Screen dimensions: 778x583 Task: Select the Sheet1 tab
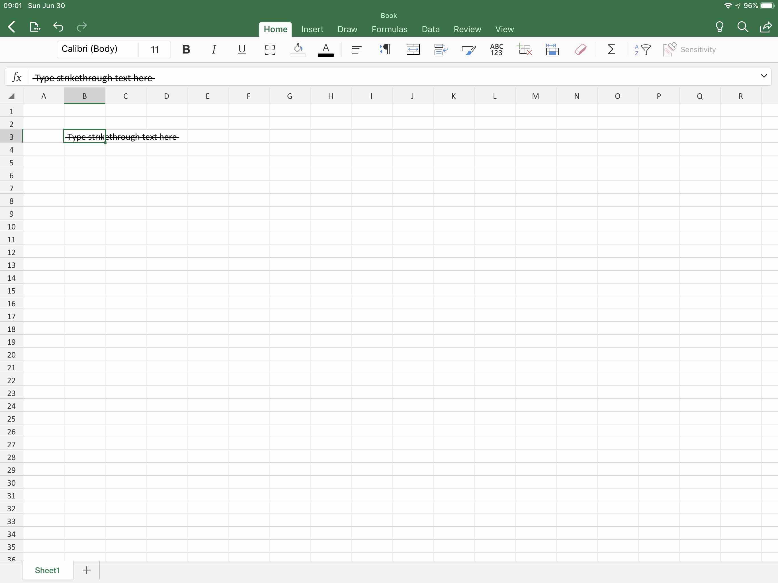[48, 570]
